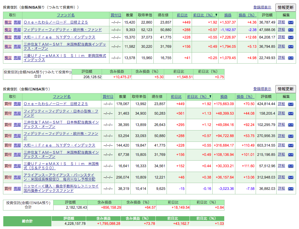Select 損益 value +316,684.17
The height and width of the screenshot is (229, 299).
coord(224,145)
